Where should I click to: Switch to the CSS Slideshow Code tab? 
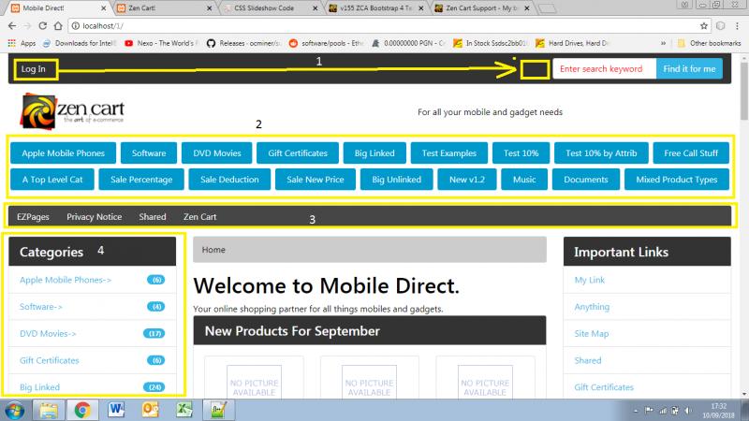pos(269,8)
